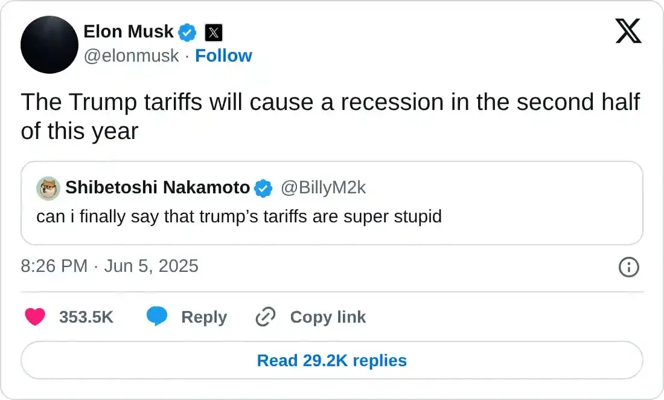The image size is (664, 400).
Task: Expand the quoted tweet from Shibetoshi Nakamoto
Action: [x=332, y=202]
